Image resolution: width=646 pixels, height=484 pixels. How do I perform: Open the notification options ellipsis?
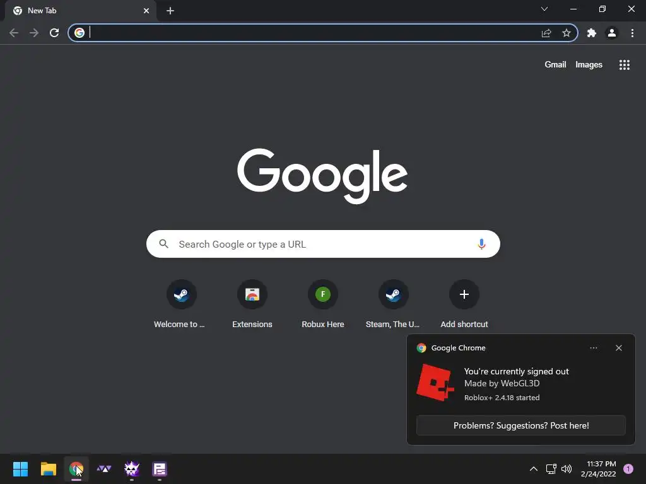(594, 348)
